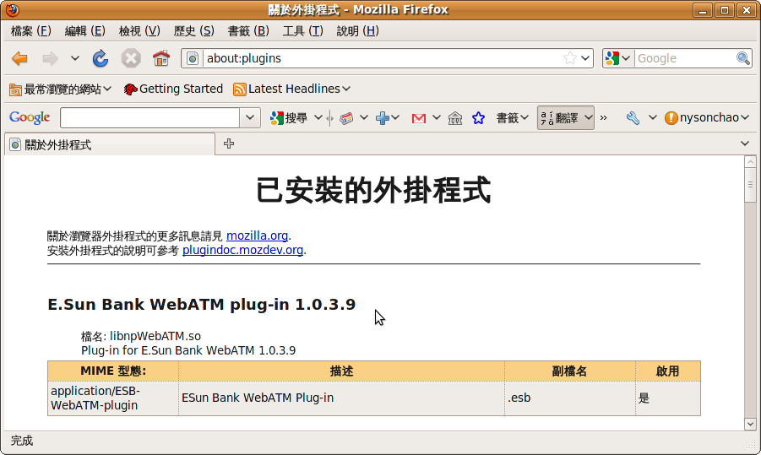Viewport: 761px width, 455px height.
Task: Click the search magnifier in Google search box
Action: pyautogui.click(x=742, y=59)
